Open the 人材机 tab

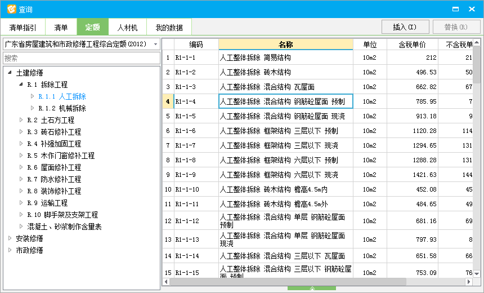(x=128, y=28)
